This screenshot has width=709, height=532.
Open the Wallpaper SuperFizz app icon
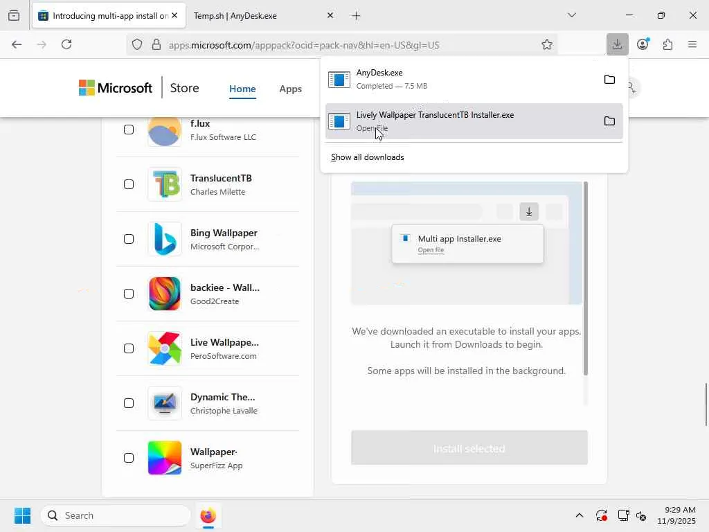165,458
